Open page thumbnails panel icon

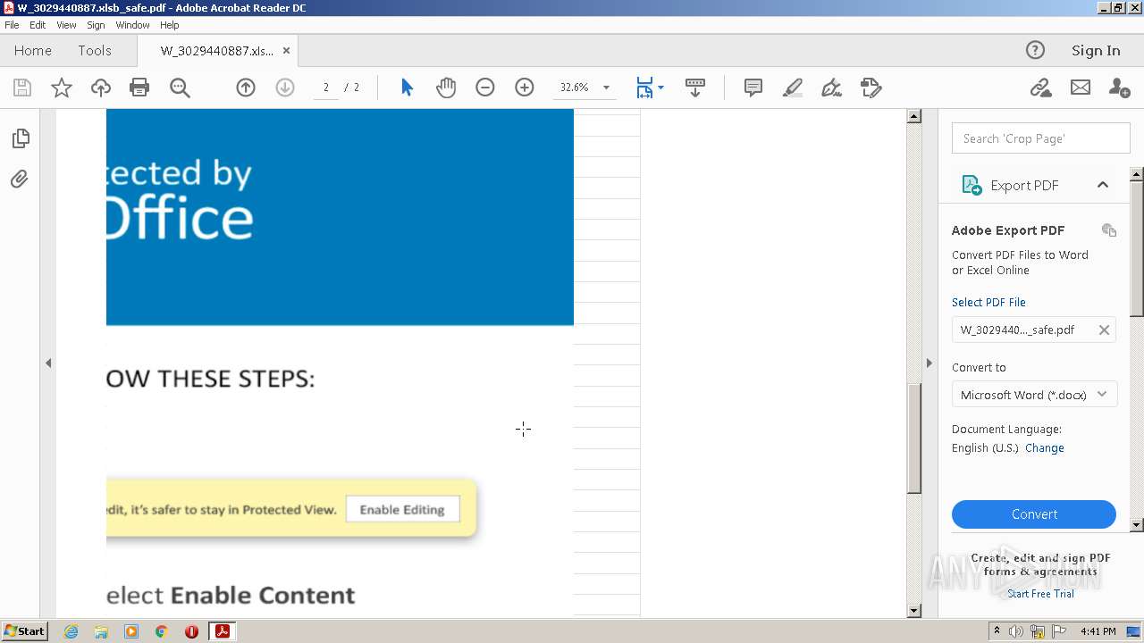pos(21,138)
